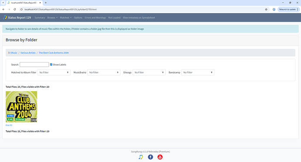301x162 pixels.
Task: Open the browser profile icon
Action: point(274,10)
